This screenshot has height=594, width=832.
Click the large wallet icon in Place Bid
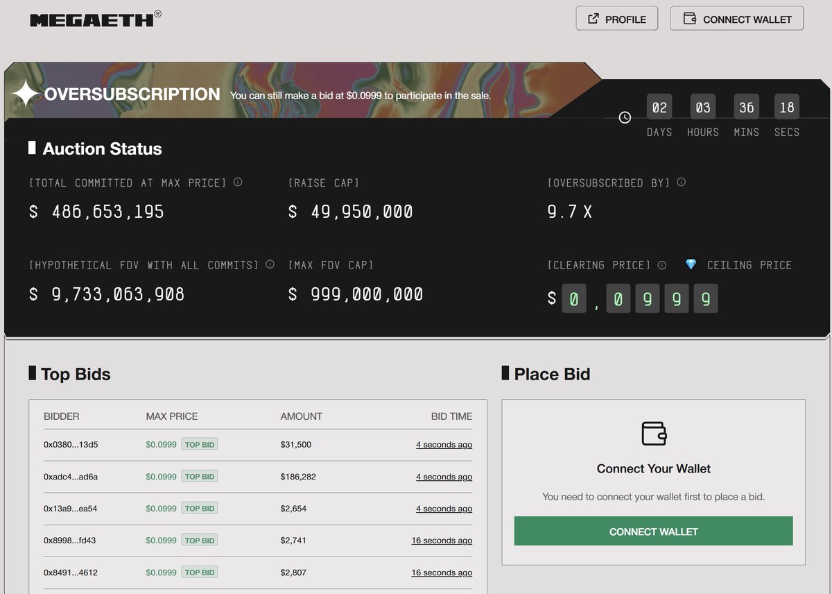pyautogui.click(x=654, y=434)
